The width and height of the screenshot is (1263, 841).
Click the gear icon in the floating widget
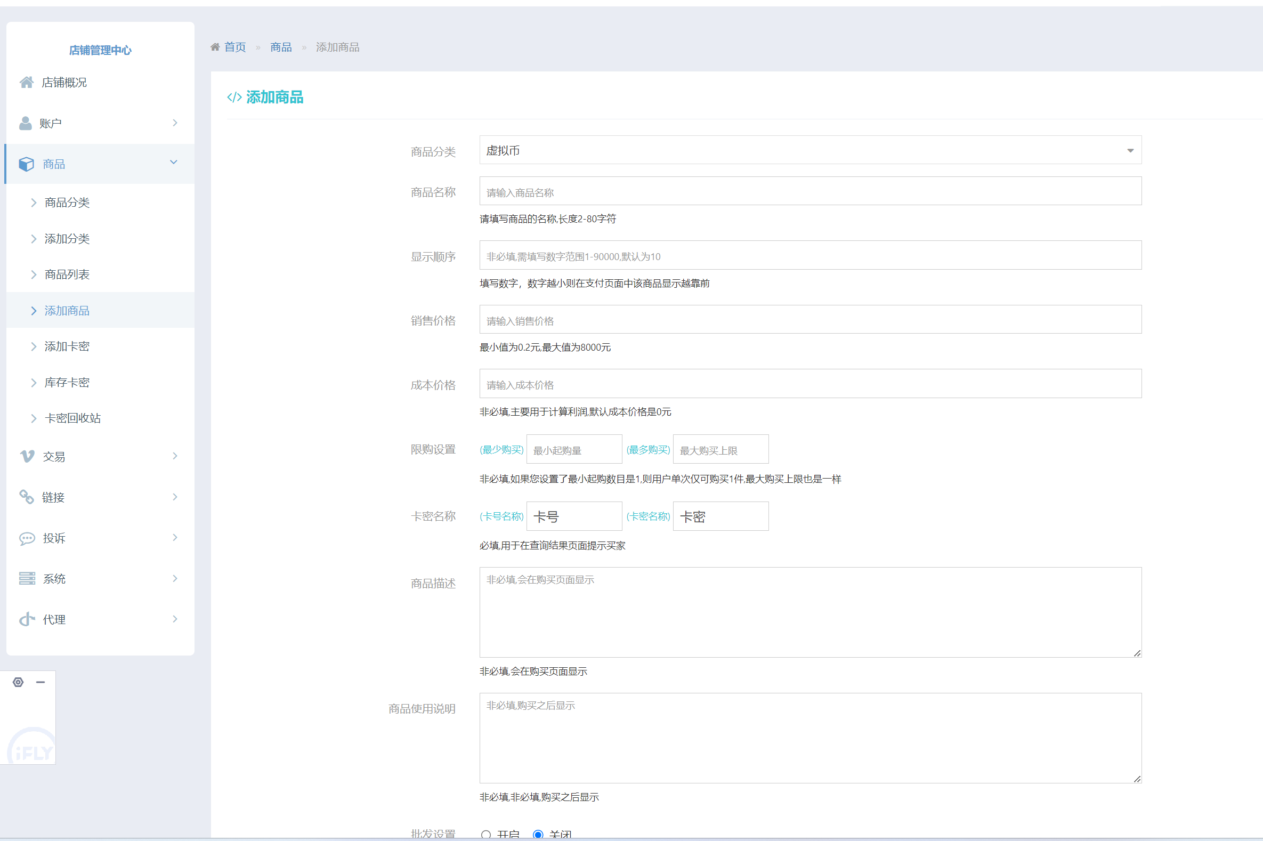[x=18, y=682]
